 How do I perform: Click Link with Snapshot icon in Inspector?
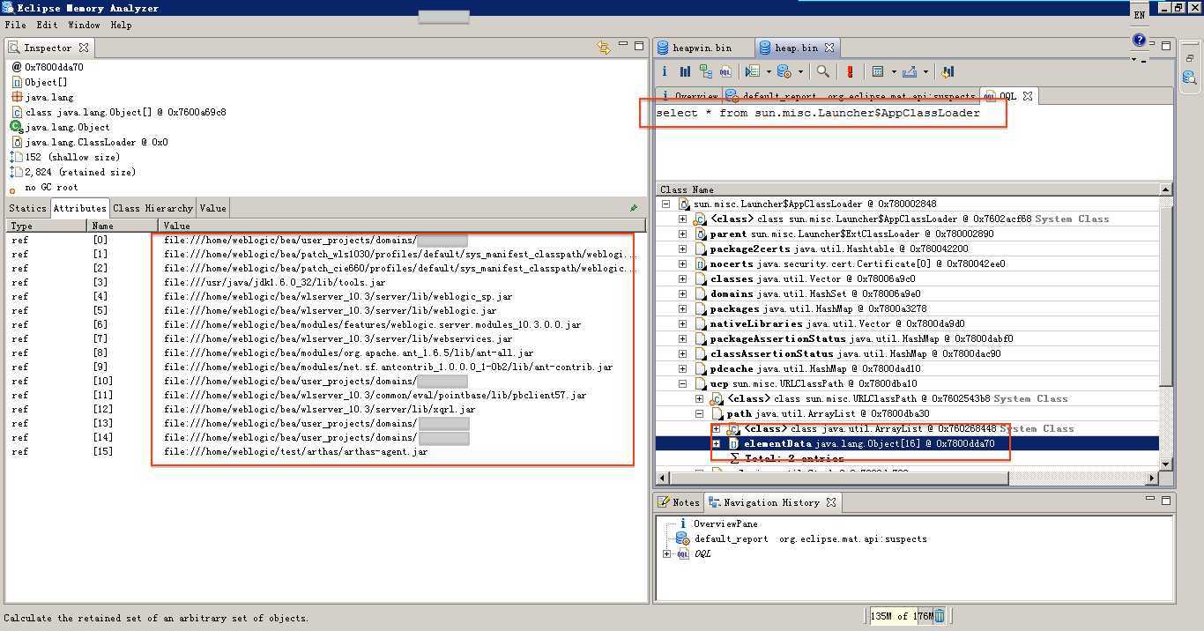tap(604, 48)
